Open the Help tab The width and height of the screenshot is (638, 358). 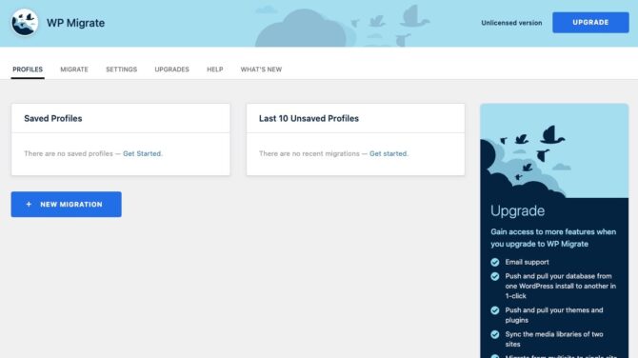click(x=215, y=70)
